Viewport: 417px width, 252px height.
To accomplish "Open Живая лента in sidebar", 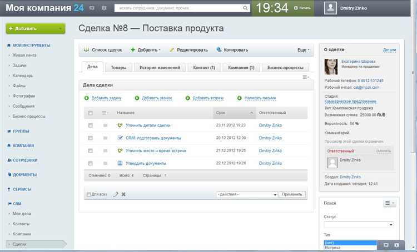I will click(24, 56).
